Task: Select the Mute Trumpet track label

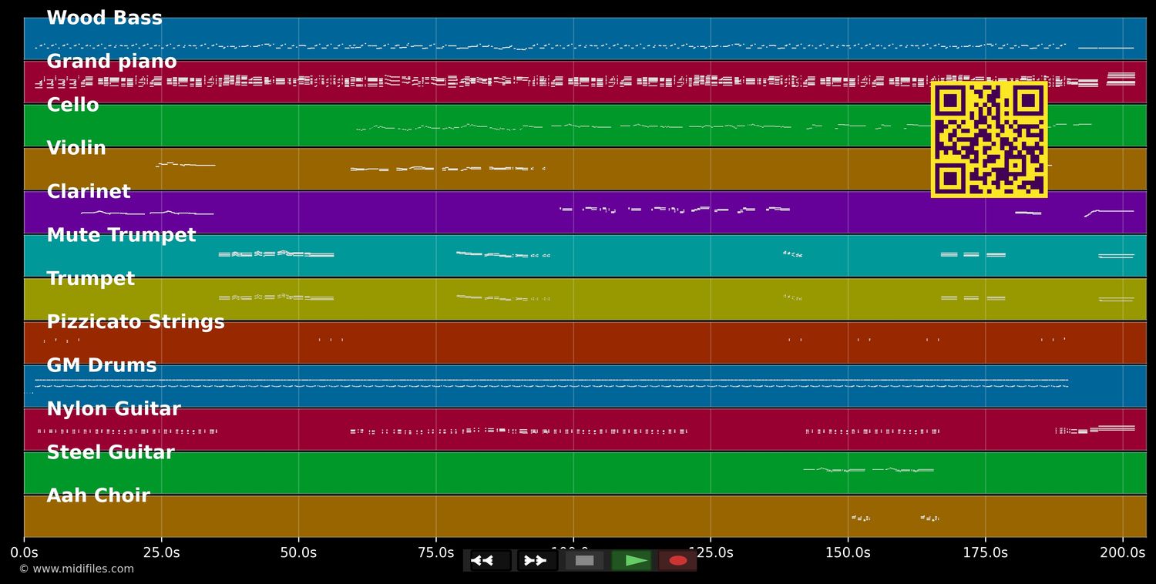Action: tap(122, 235)
